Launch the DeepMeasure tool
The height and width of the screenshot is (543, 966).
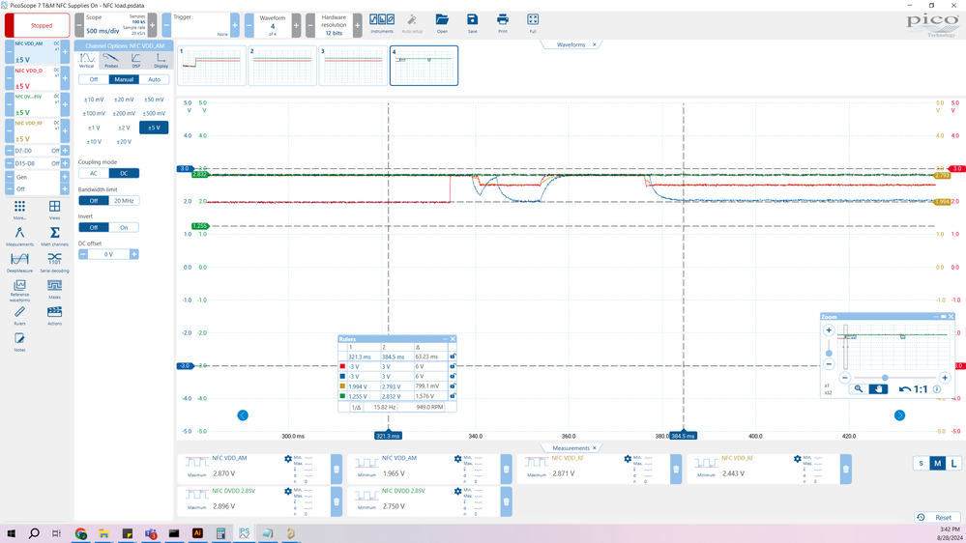click(19, 259)
